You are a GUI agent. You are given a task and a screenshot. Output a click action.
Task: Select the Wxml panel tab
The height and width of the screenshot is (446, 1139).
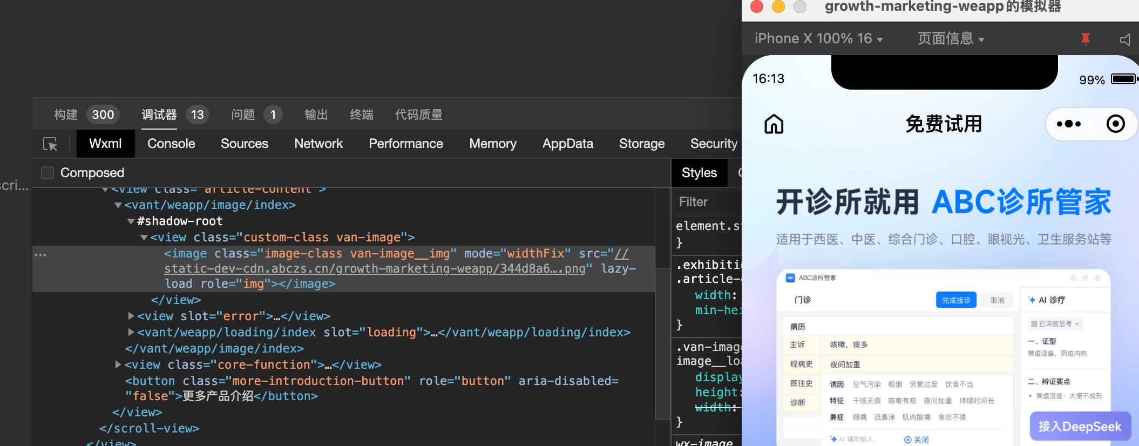point(105,144)
